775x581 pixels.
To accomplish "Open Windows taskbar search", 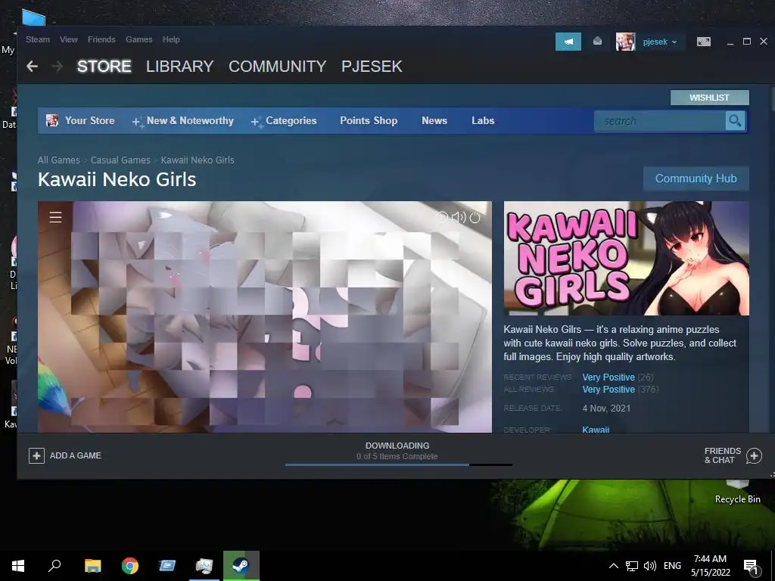I will coord(54,566).
